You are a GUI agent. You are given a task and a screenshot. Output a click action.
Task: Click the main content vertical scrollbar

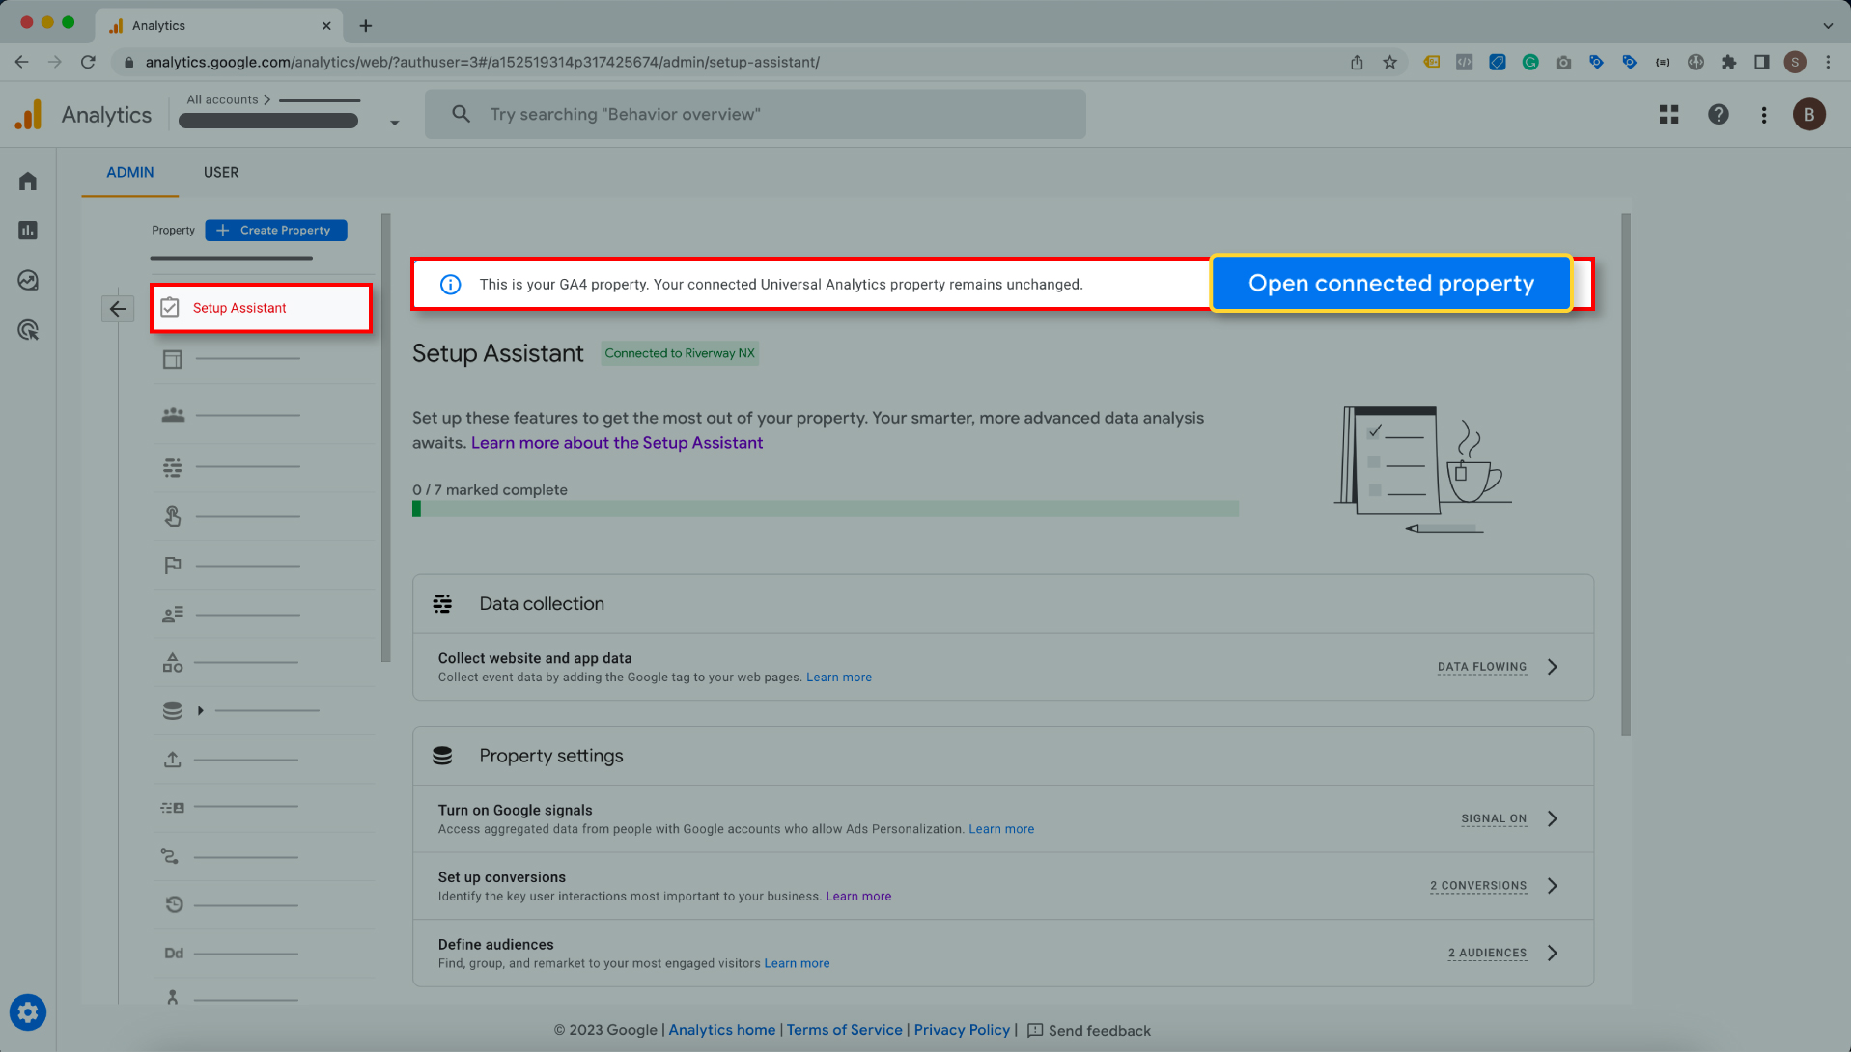point(1626,475)
